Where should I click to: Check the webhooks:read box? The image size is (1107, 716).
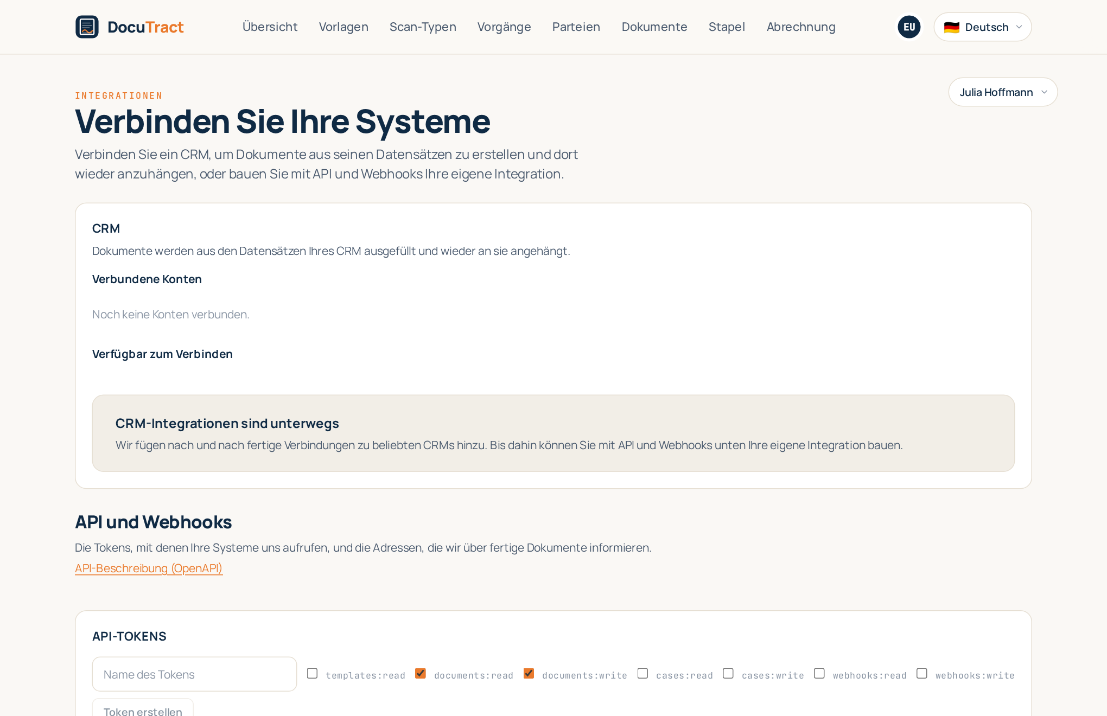[819, 673]
